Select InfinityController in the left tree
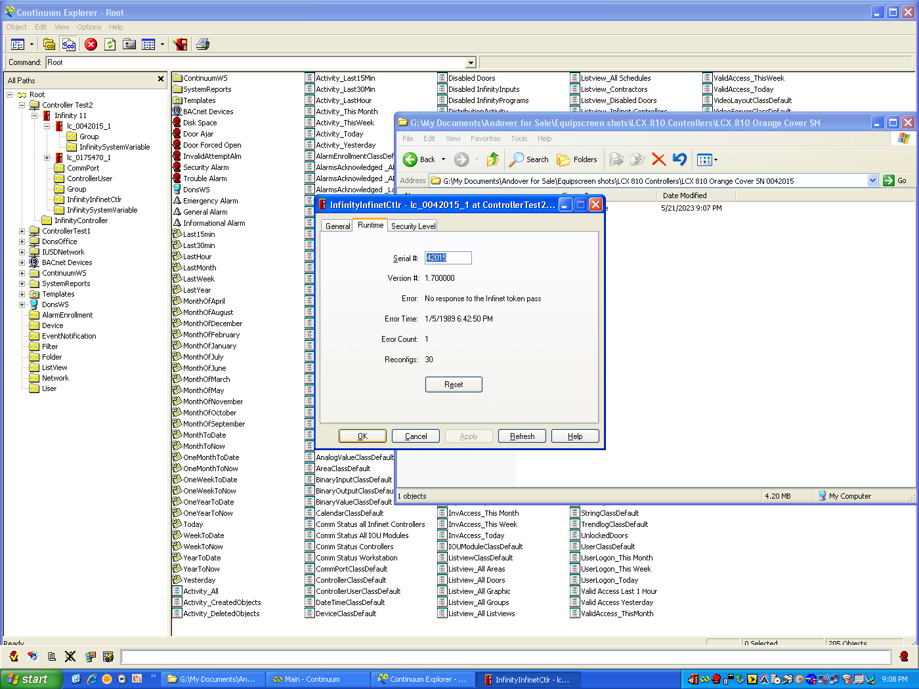The height and width of the screenshot is (689, 919). pos(81,220)
